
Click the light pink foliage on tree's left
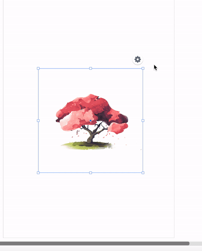(x=75, y=120)
